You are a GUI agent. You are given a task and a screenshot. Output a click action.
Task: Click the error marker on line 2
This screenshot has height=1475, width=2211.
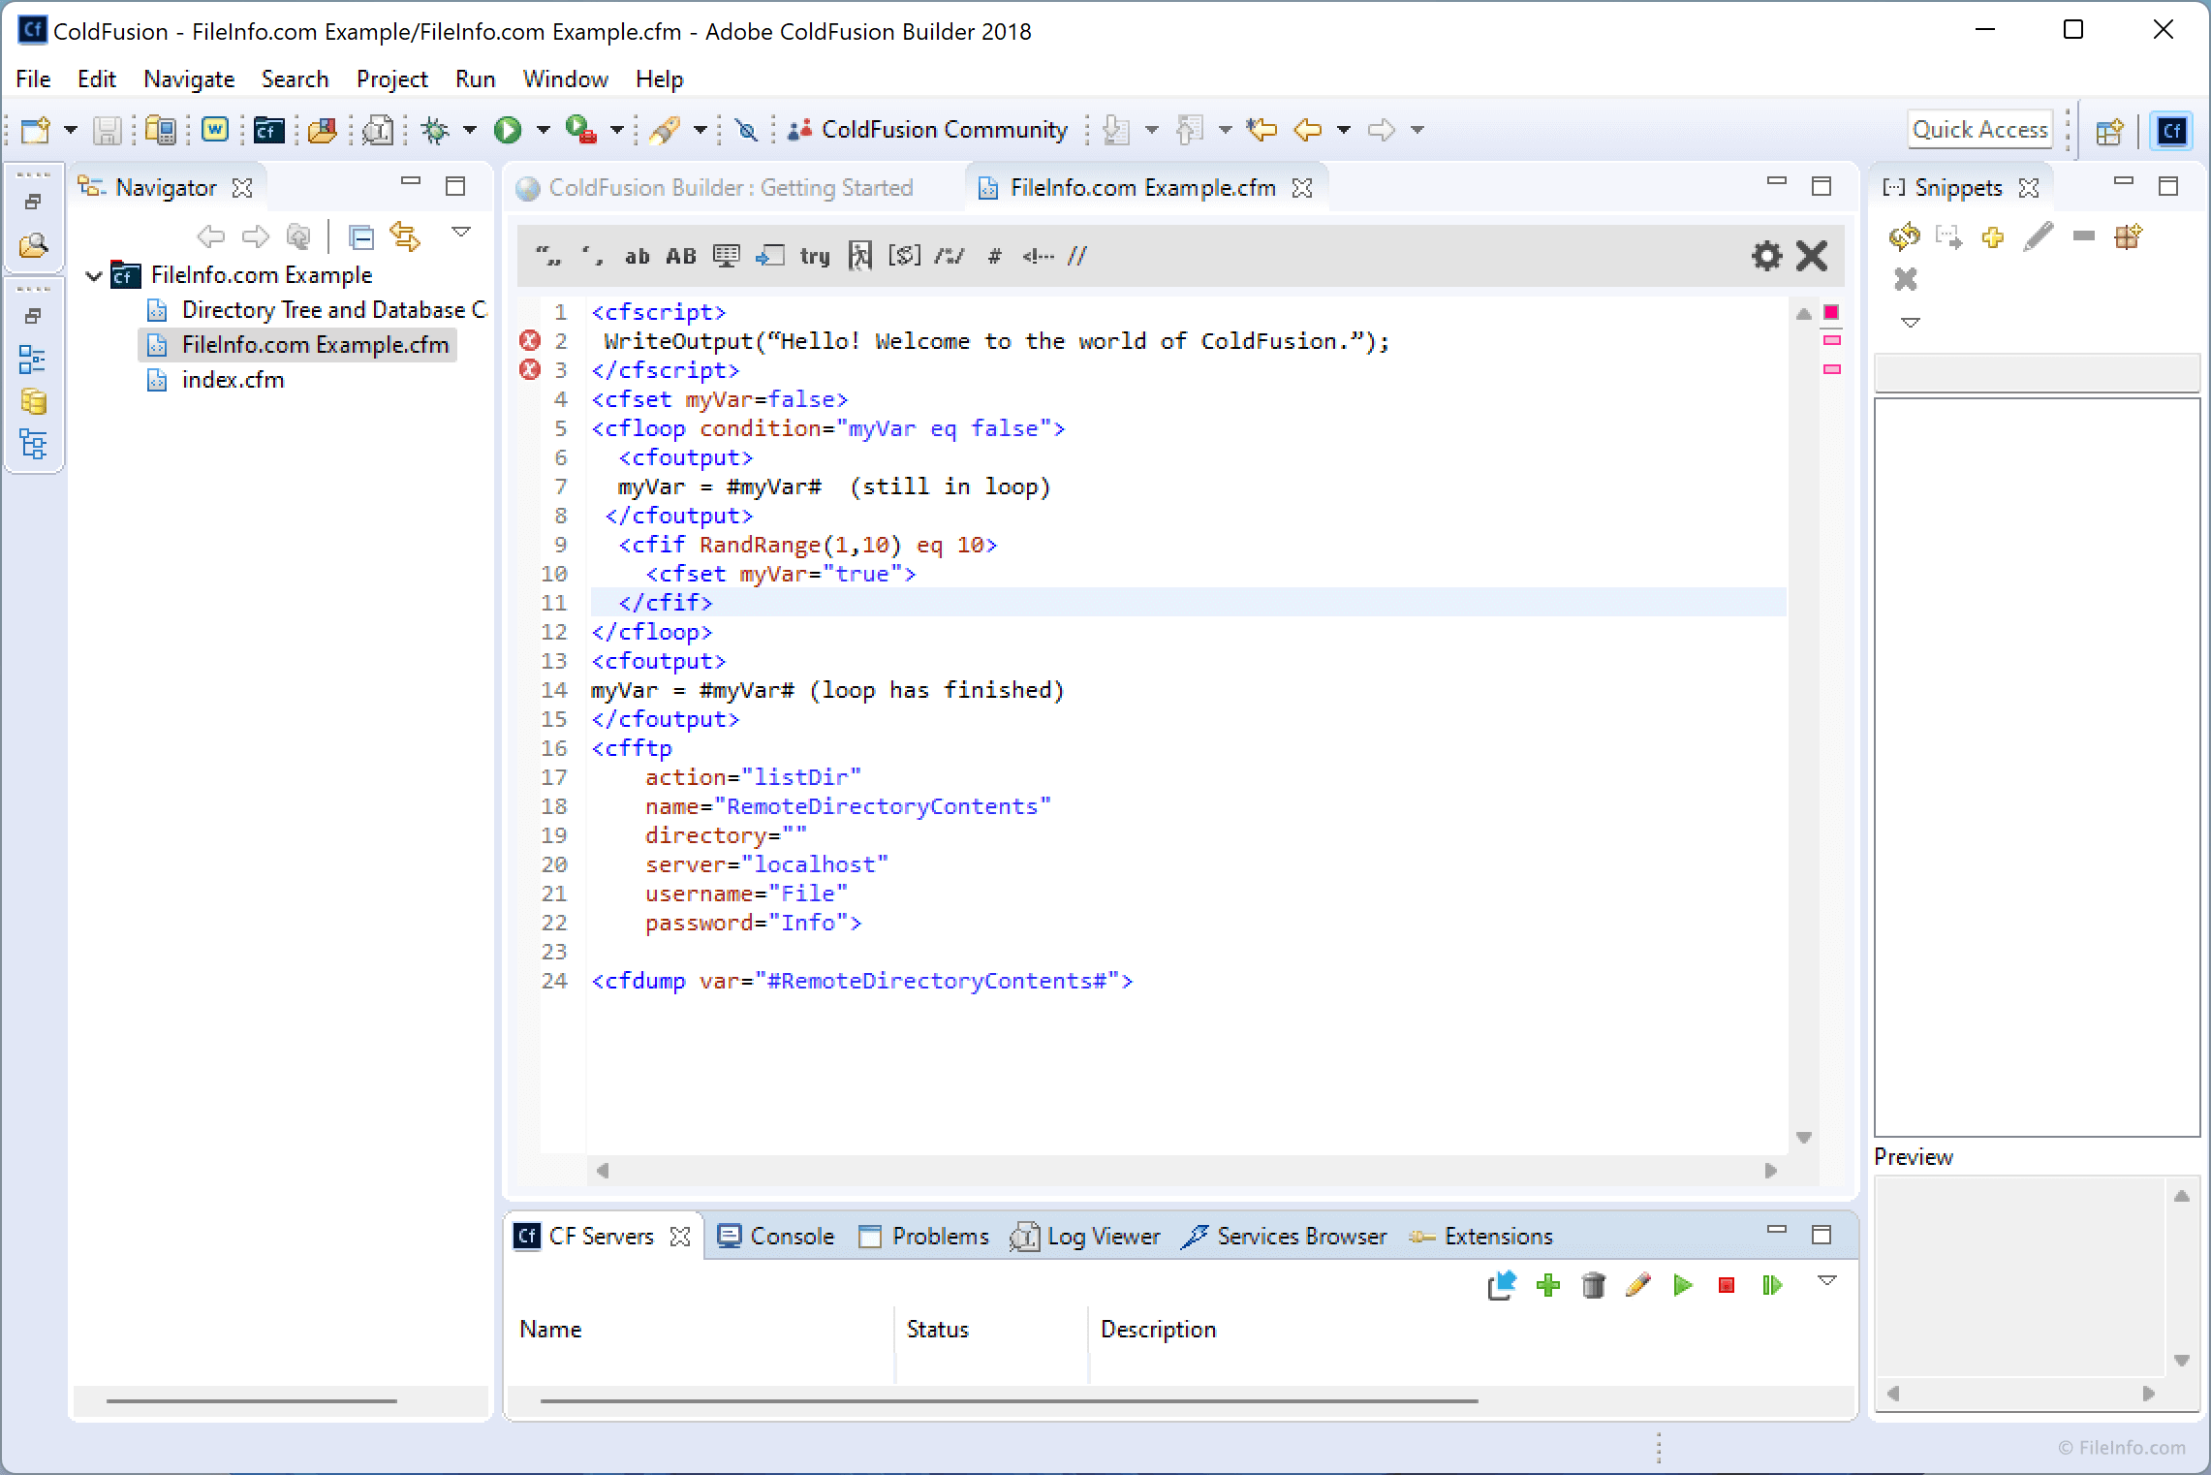pyautogui.click(x=530, y=340)
